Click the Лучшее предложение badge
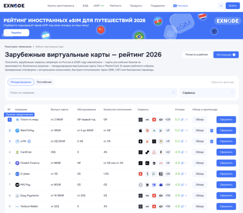243x213 pixels. tap(19, 114)
